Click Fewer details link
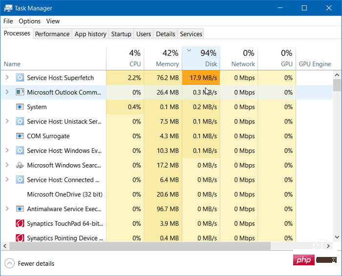Image resolution: width=342 pixels, height=276 pixels. click(x=36, y=264)
